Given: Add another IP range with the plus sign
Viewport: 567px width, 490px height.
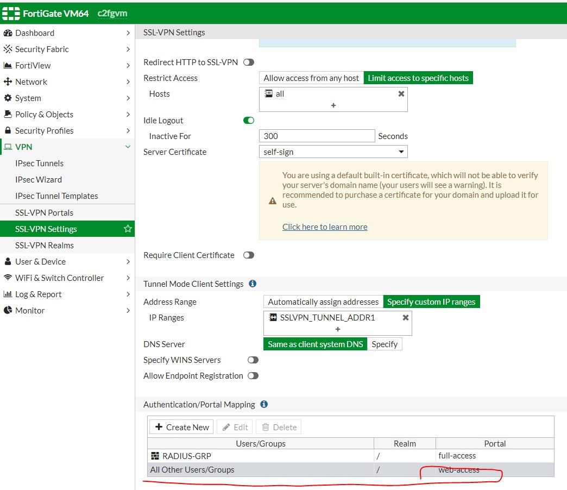Looking at the screenshot, I should pos(338,329).
